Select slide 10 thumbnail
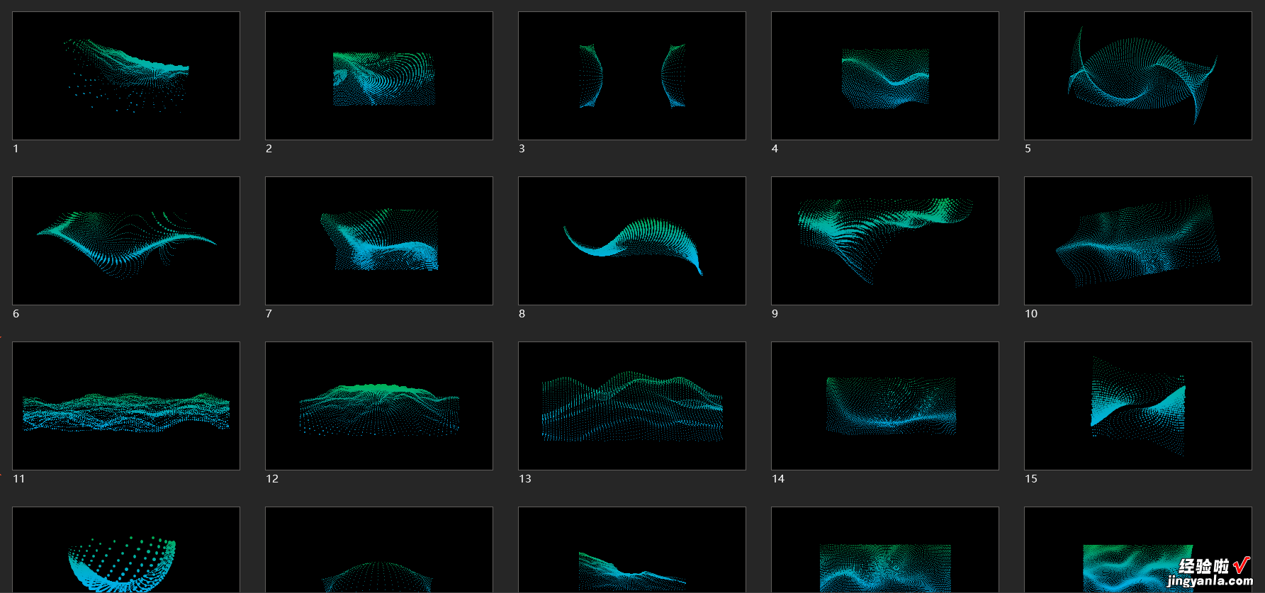 (1138, 241)
